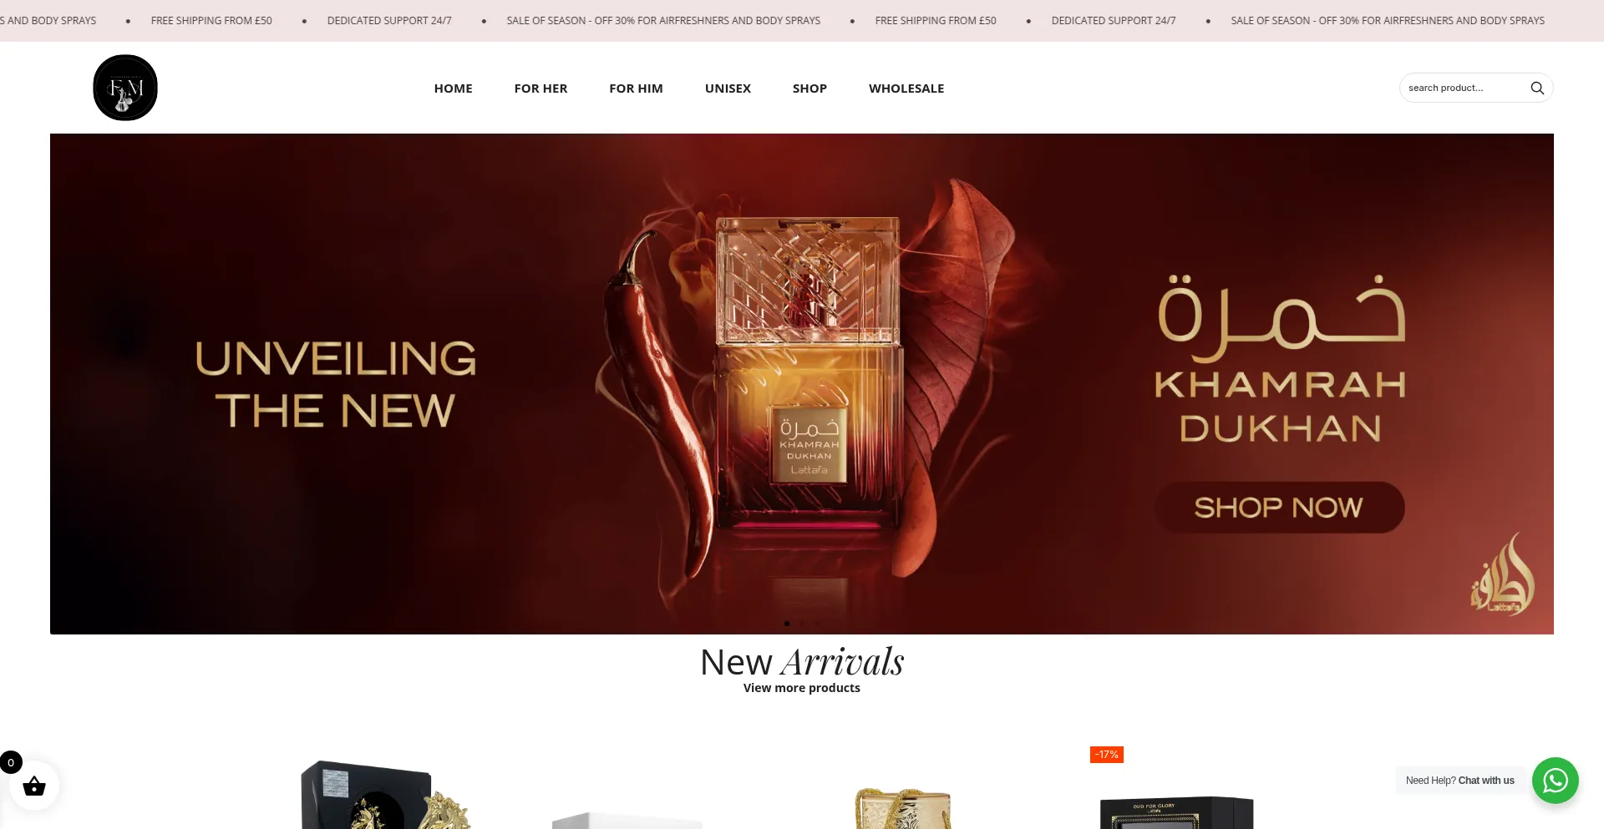The height and width of the screenshot is (829, 1604).
Task: Click the Lattafa logo on banner
Action: tap(1502, 575)
